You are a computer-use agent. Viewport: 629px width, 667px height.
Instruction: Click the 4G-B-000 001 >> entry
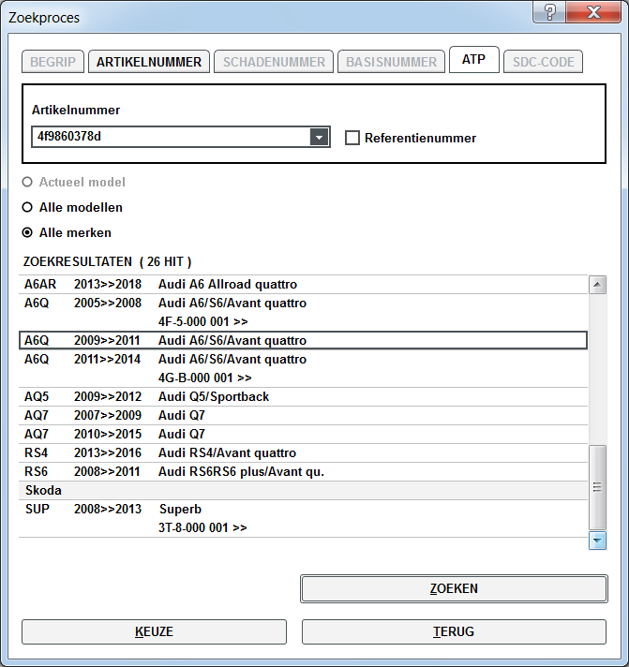pyautogui.click(x=204, y=378)
